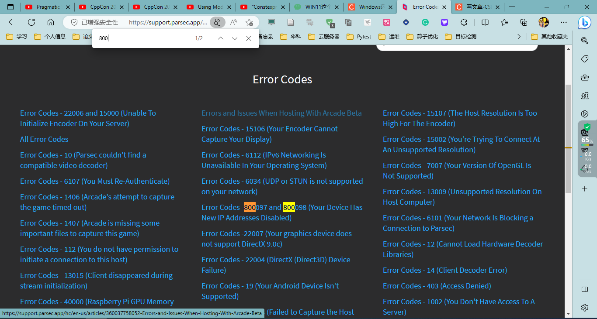Open the 运维 bookmarks folder
Image resolution: width=597 pixels, height=319 pixels.
[x=389, y=37]
